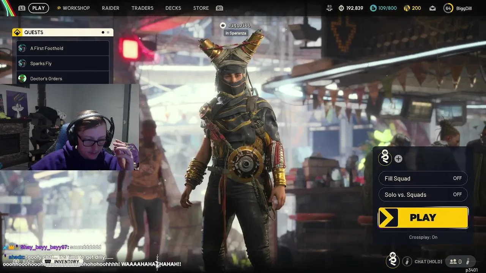Screen dimensions: 486x273
Task: Click the 192,839 coin balance value
Action: tap(355, 8)
